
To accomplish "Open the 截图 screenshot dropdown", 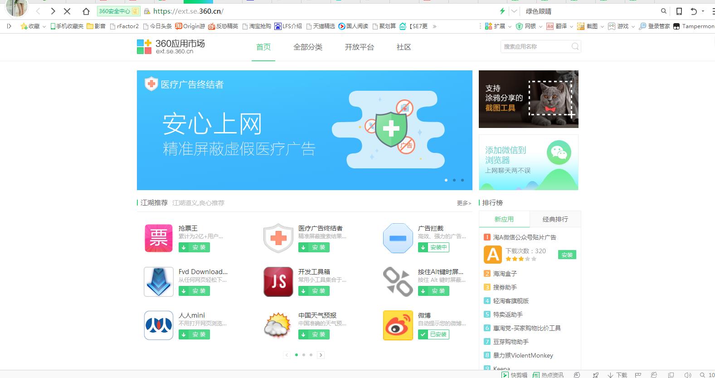I will pyautogui.click(x=591, y=26).
